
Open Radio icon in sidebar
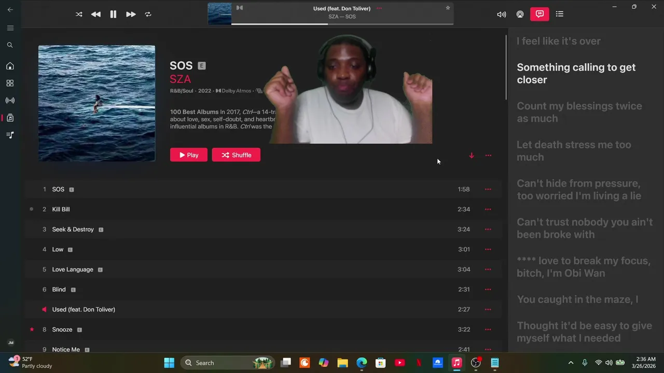point(10,101)
